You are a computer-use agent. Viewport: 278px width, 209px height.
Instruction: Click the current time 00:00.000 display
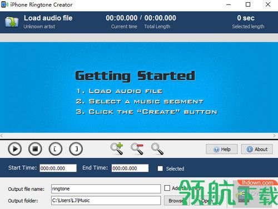pos(122,18)
